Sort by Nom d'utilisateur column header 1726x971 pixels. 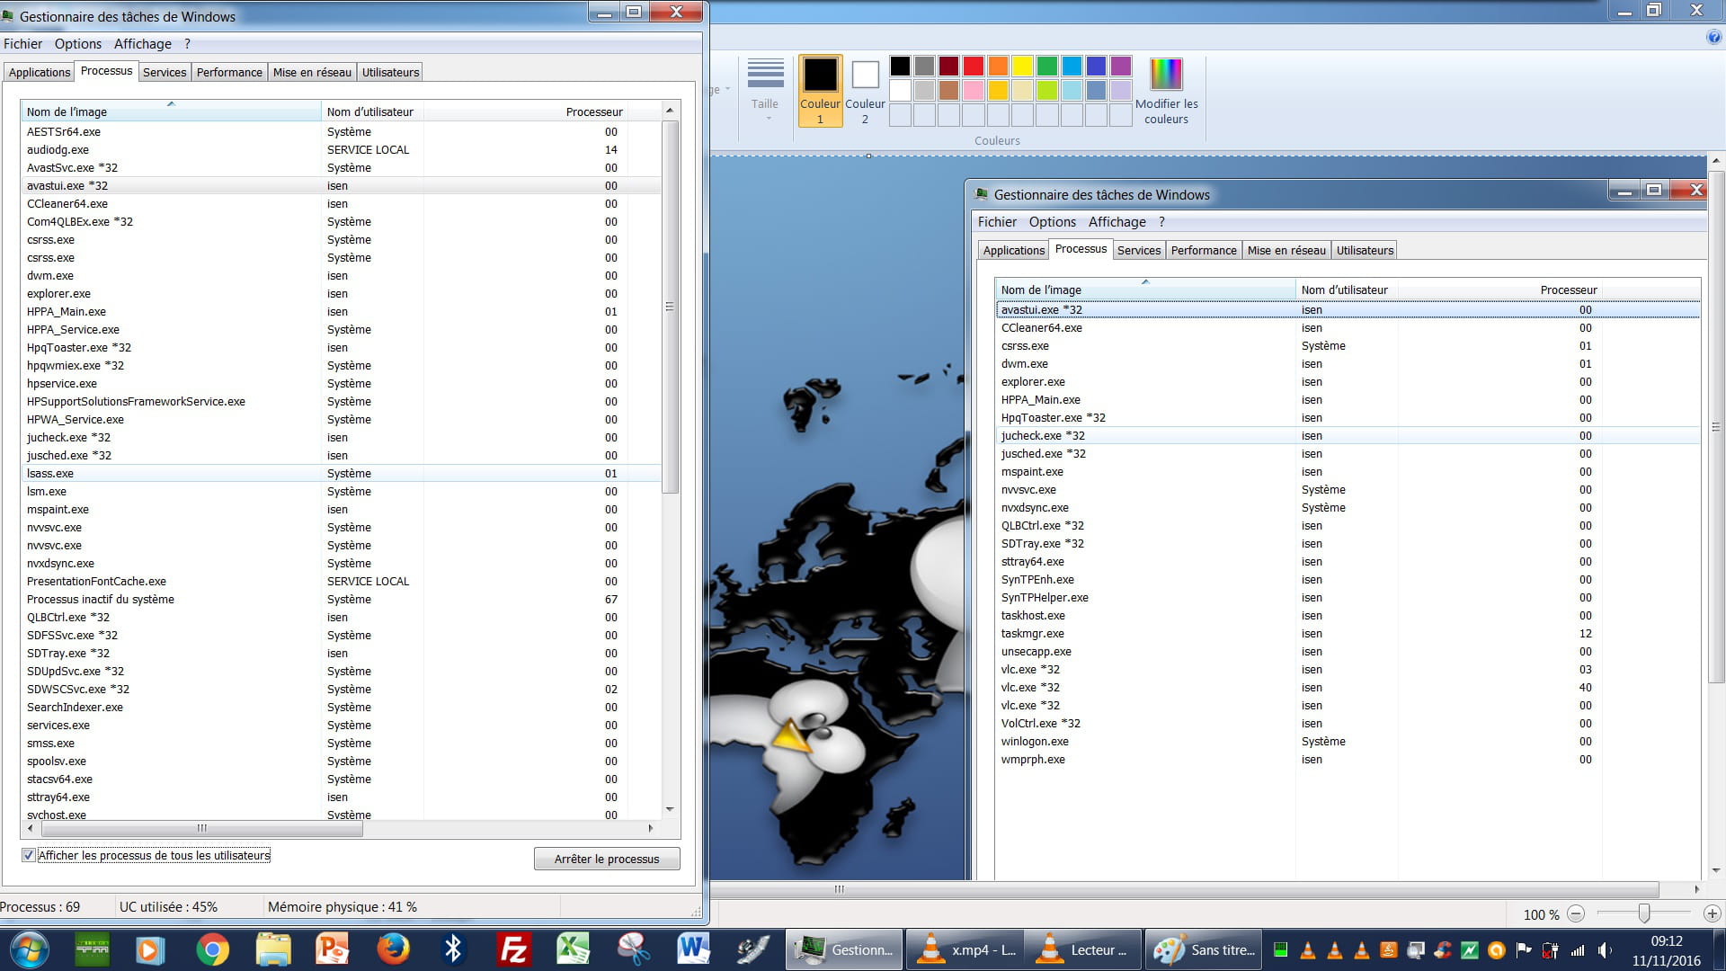(x=372, y=111)
